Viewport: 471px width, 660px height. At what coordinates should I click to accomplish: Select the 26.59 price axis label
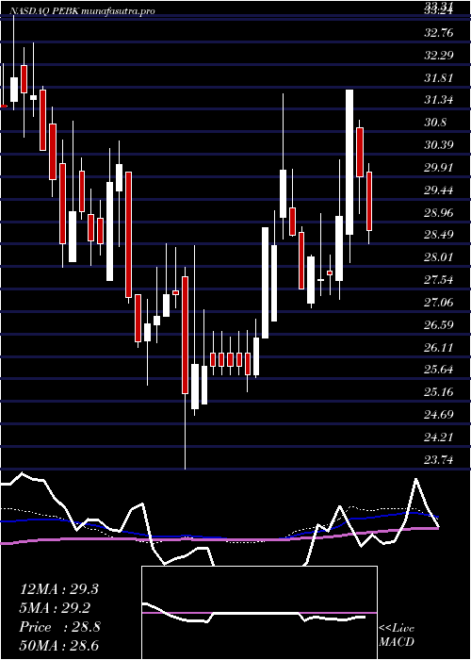pyautogui.click(x=439, y=325)
